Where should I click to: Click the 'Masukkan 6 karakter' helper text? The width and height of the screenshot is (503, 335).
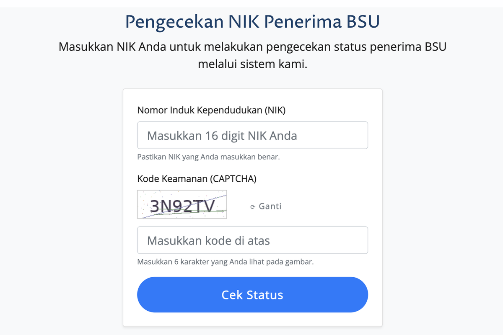pyautogui.click(x=226, y=262)
